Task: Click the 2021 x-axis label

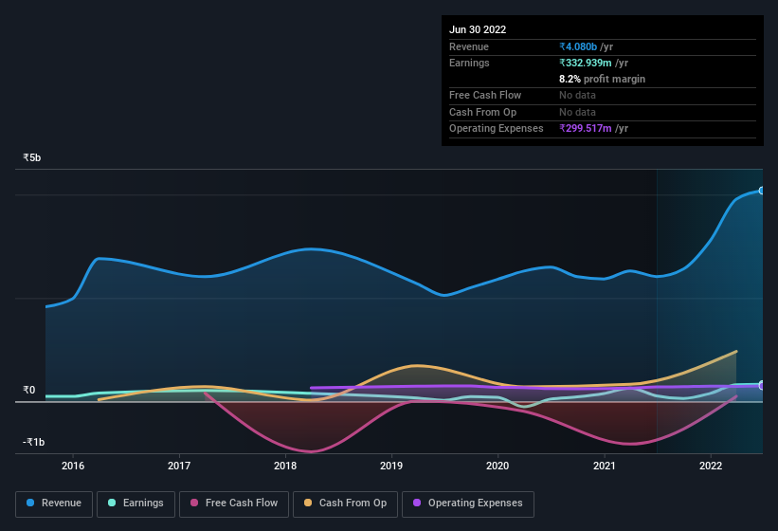Action: coord(605,466)
